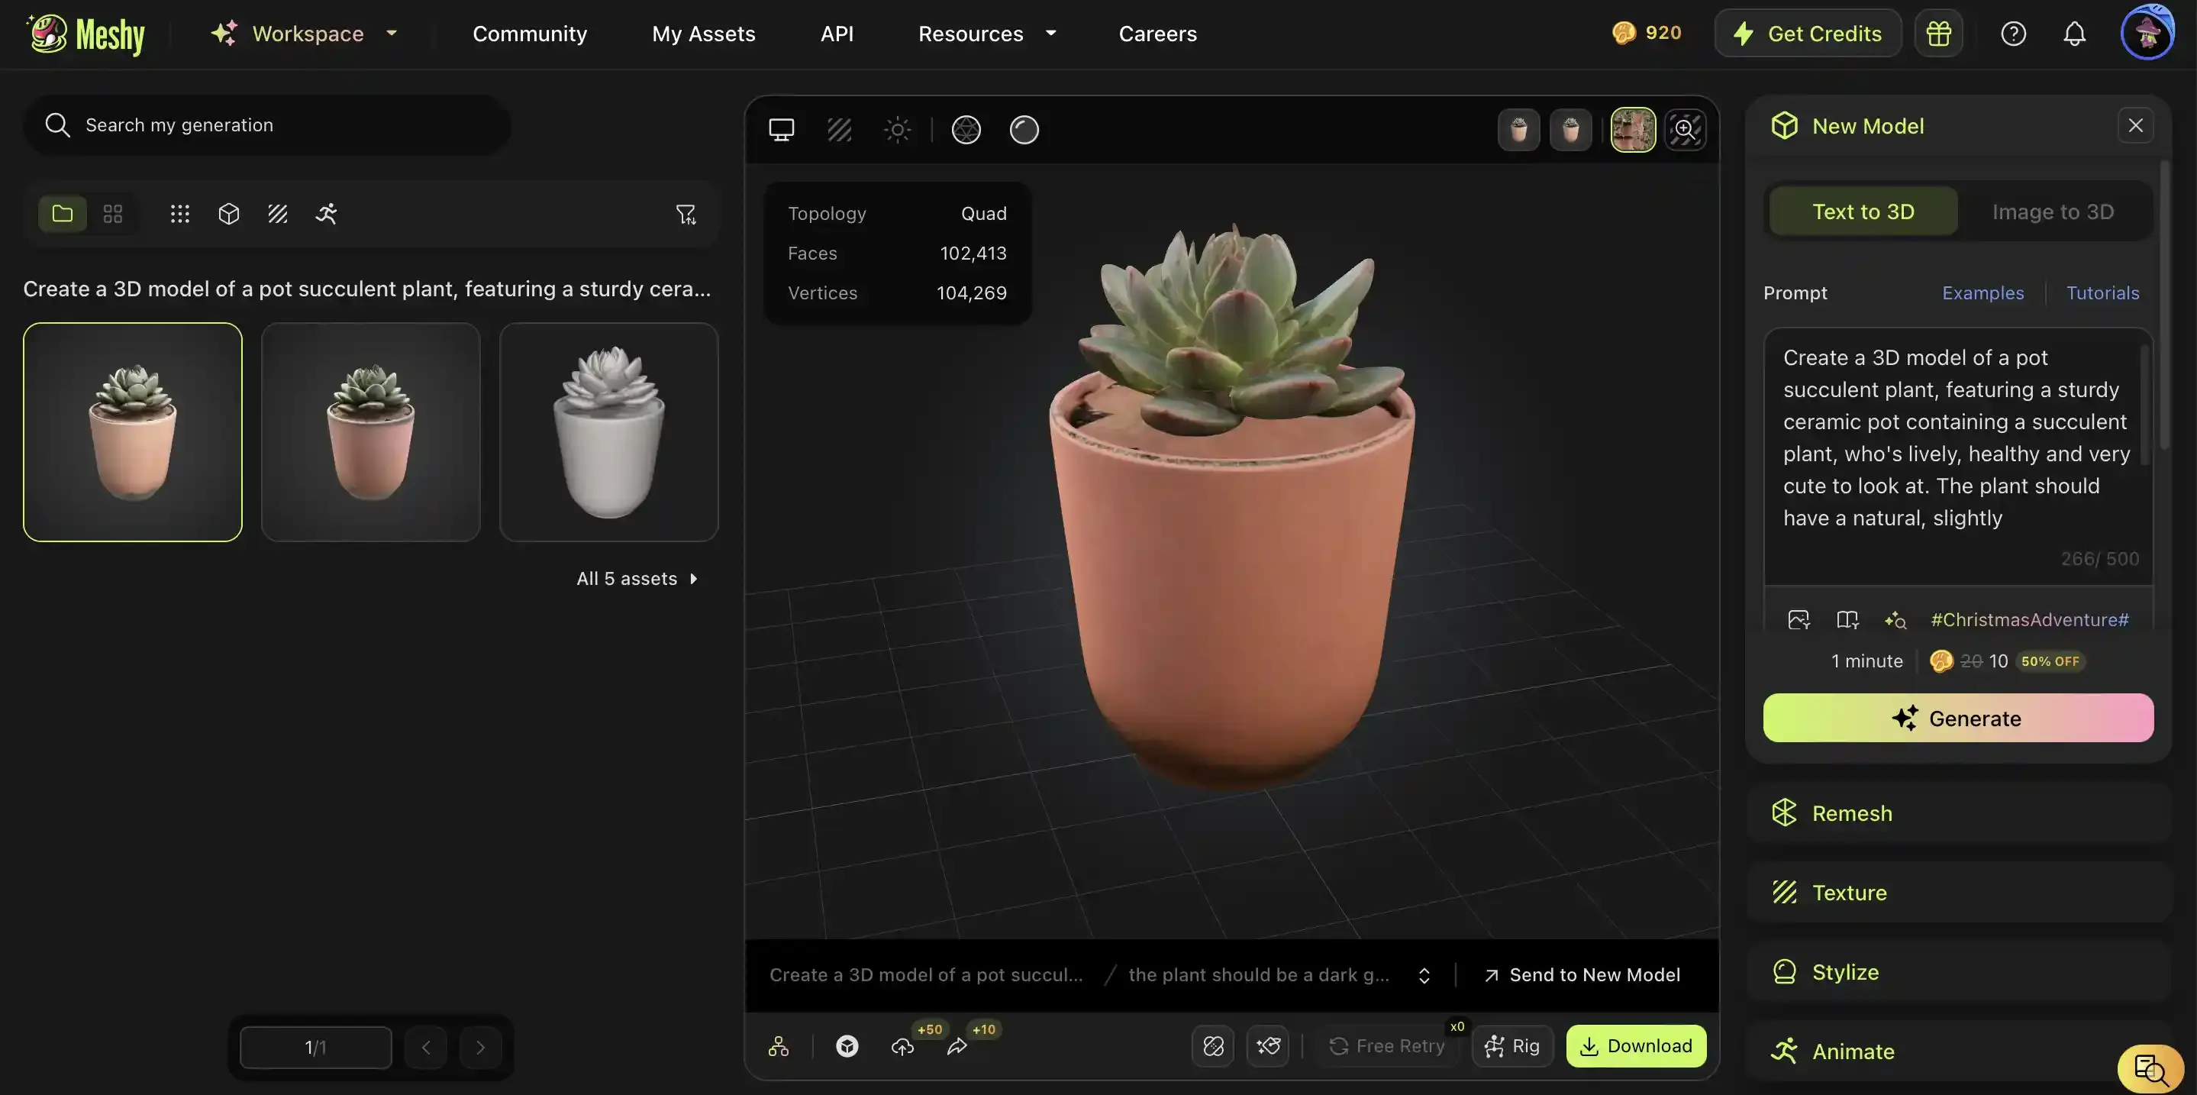The height and width of the screenshot is (1095, 2197).
Task: Open the help question mark icon
Action: pos(2013,34)
